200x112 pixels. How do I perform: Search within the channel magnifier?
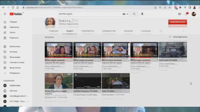point(161,31)
